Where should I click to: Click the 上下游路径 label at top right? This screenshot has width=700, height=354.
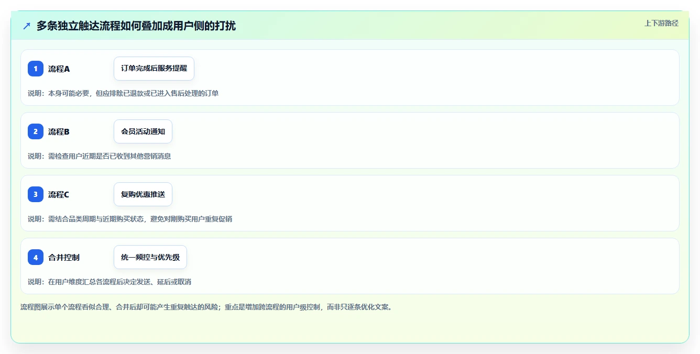pos(661,23)
